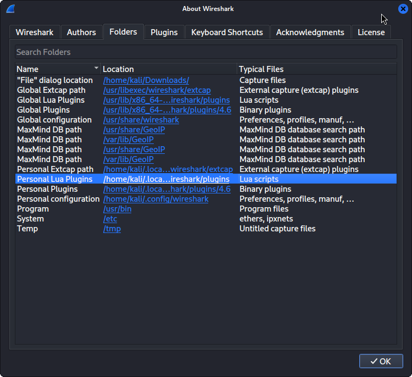The image size is (412, 377).
Task: Open the /usr/bin program folder link
Action: [118, 209]
